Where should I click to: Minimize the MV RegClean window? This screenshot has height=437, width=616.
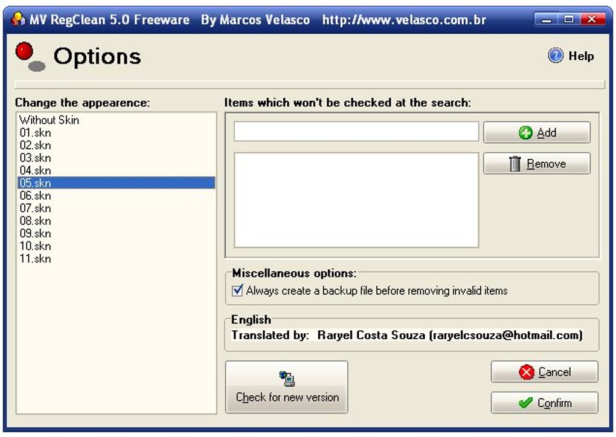point(547,19)
